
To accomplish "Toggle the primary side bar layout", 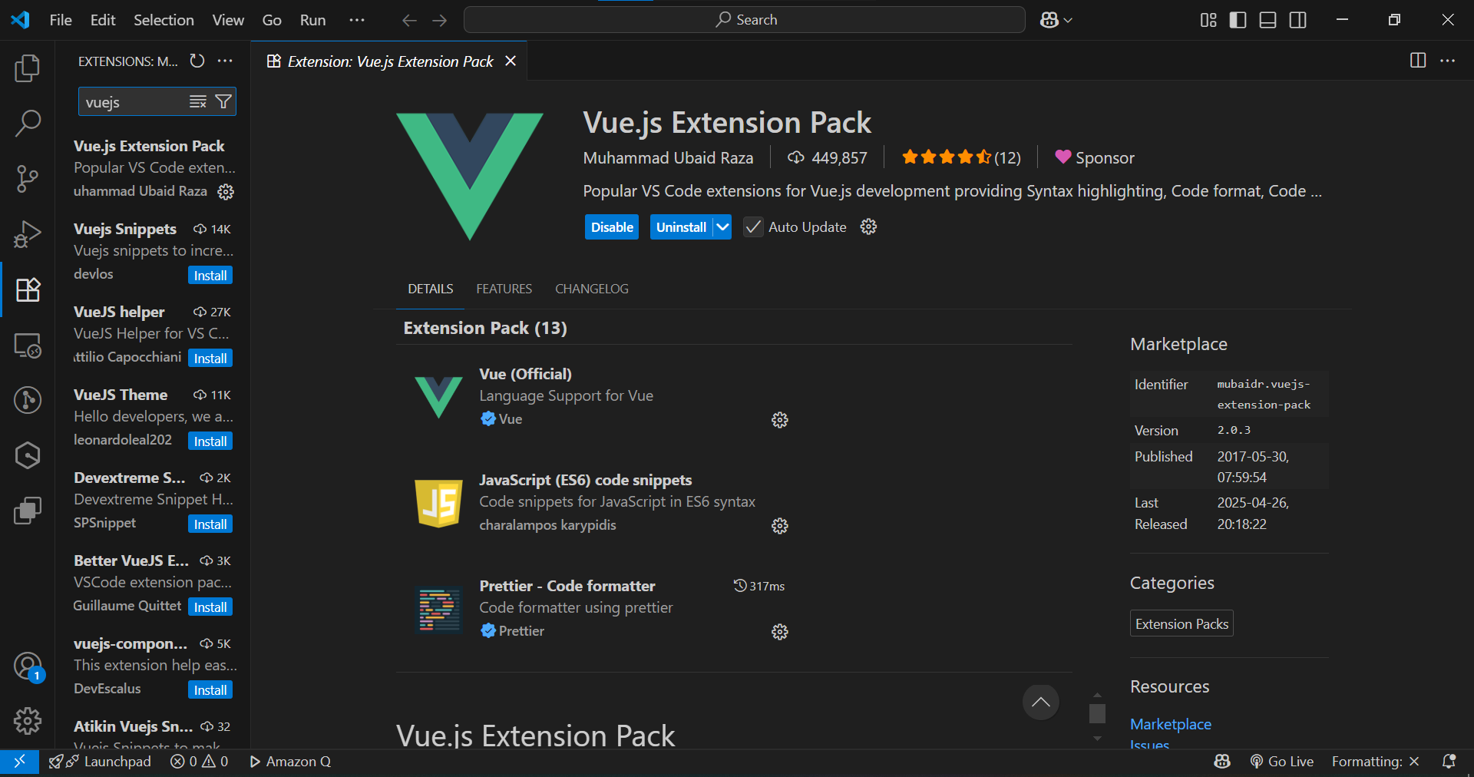I will (1238, 20).
